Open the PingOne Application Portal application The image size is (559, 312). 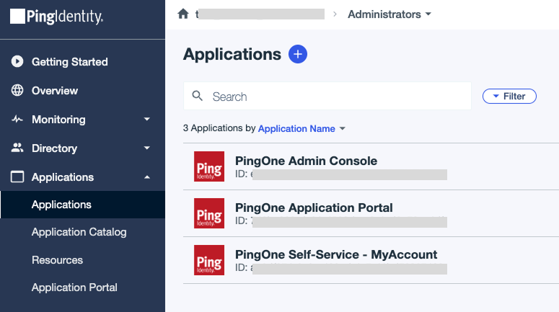coord(314,208)
